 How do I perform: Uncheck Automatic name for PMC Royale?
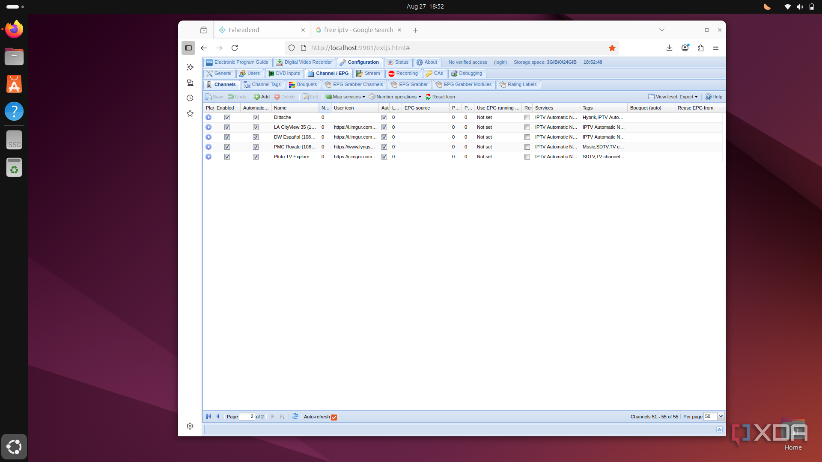[256, 147]
